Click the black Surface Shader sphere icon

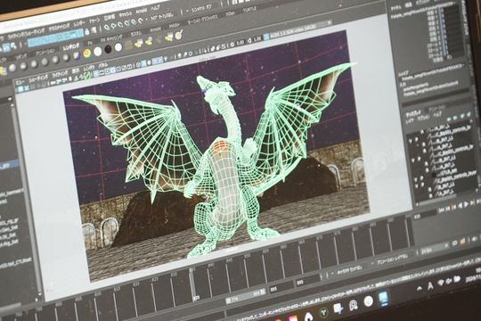(108, 49)
